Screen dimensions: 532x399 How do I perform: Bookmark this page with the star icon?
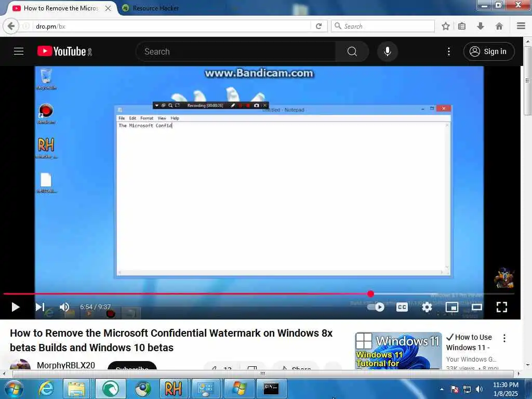[x=445, y=26]
